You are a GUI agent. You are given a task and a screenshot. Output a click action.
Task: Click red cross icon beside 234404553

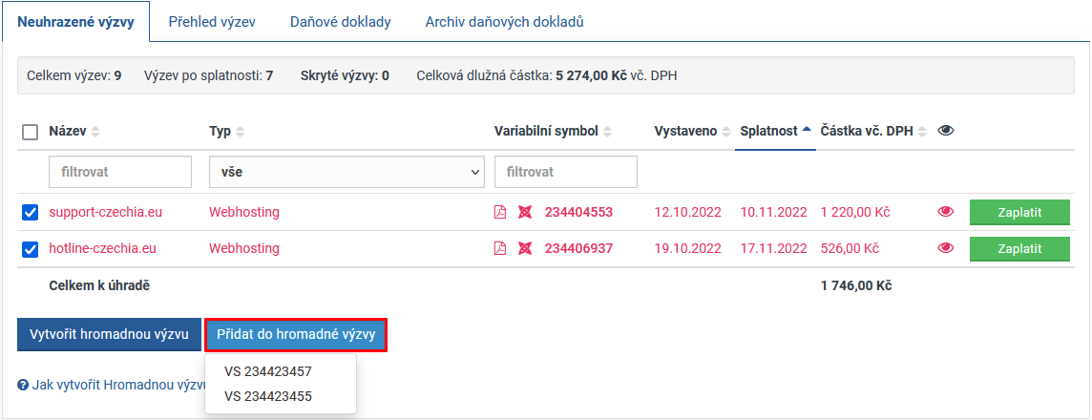click(x=524, y=212)
